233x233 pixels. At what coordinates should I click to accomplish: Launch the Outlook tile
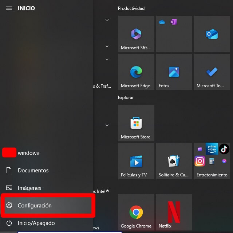click(x=212, y=34)
